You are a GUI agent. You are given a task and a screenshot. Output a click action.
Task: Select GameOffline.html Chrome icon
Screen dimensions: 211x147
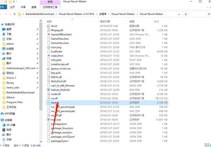click(x=48, y=34)
